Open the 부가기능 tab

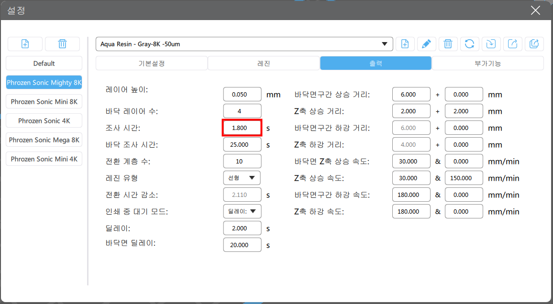(488, 64)
